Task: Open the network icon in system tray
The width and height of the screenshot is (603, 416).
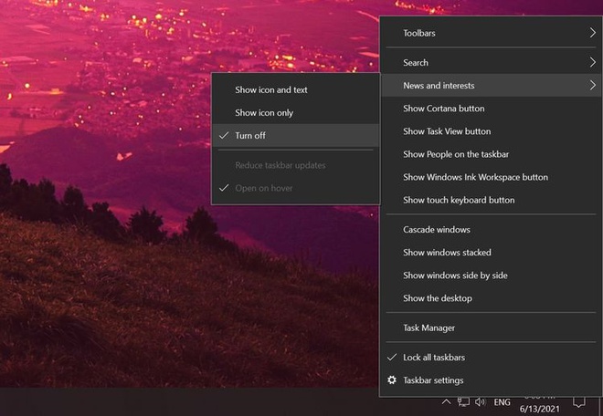Action: click(463, 402)
